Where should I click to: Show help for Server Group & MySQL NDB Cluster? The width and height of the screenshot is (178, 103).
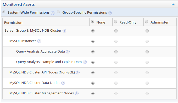(x=64, y=31)
